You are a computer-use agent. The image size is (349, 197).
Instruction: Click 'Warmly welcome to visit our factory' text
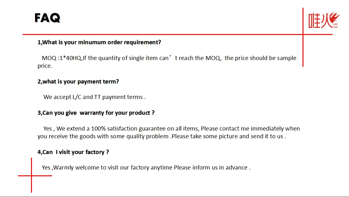[101, 168]
